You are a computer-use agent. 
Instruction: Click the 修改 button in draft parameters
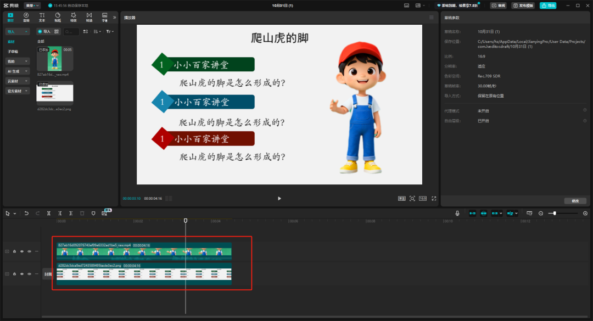pos(575,201)
